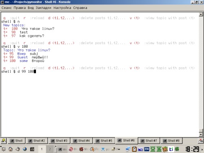Viewport: 204px width, 153px height.
Task: Open the Сеанс menu
Action: [x=7, y=8]
